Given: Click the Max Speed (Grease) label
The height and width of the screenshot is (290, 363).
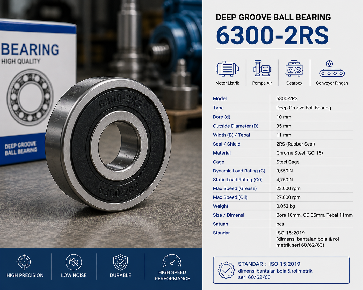Looking at the screenshot, I should pos(235,188).
